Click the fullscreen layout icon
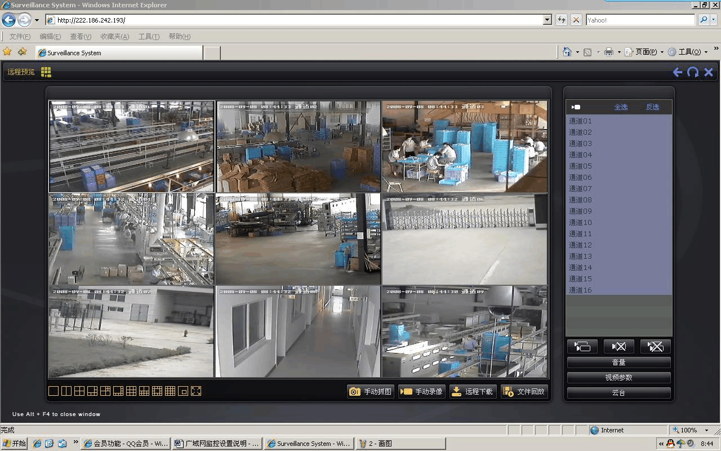Image resolution: width=721 pixels, height=451 pixels. [196, 391]
